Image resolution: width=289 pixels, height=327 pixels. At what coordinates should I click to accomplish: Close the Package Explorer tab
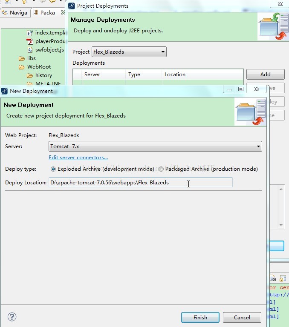tap(63, 12)
